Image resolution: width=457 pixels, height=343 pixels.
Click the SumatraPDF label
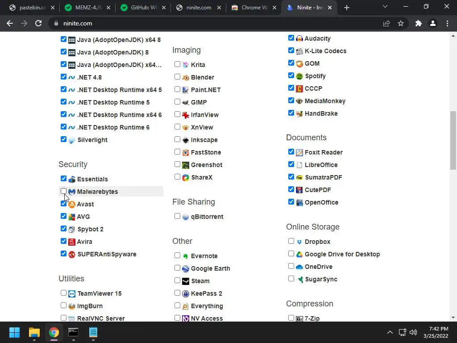point(323,177)
